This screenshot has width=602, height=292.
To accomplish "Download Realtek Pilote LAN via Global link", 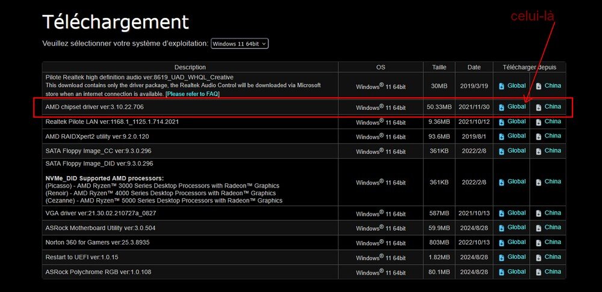I will coord(516,121).
